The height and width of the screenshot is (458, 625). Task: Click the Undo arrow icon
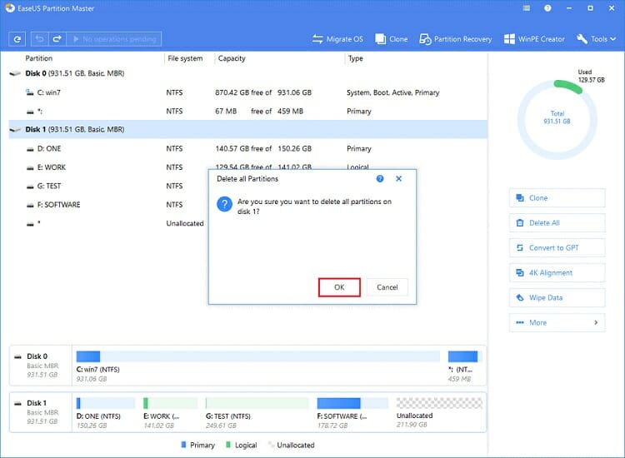pyautogui.click(x=39, y=39)
